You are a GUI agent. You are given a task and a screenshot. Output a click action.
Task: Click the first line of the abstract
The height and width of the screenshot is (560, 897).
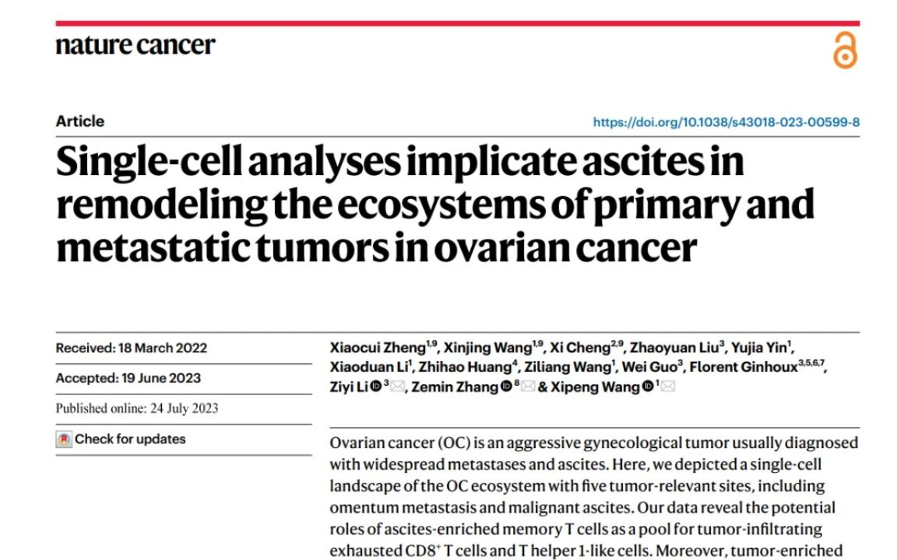594,443
